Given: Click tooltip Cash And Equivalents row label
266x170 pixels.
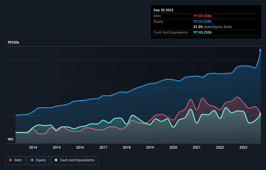Looking at the screenshot, I should click(171, 32).
